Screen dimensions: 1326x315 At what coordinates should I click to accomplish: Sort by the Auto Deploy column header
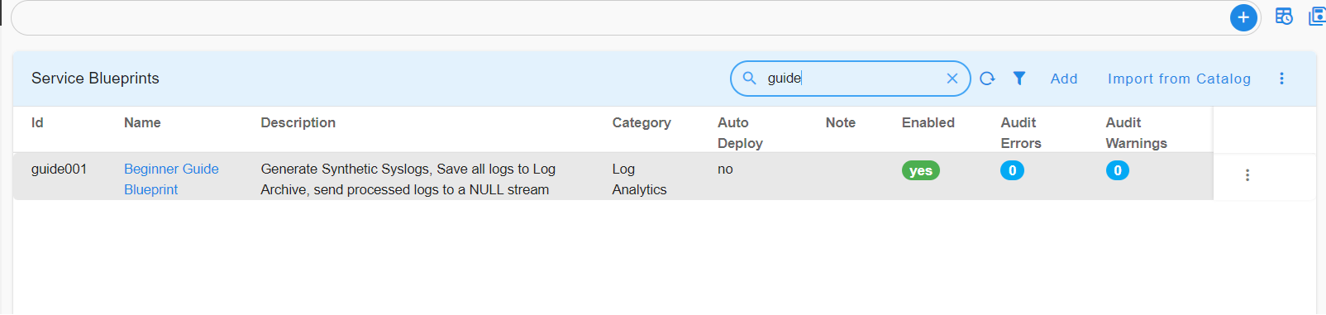tap(740, 132)
